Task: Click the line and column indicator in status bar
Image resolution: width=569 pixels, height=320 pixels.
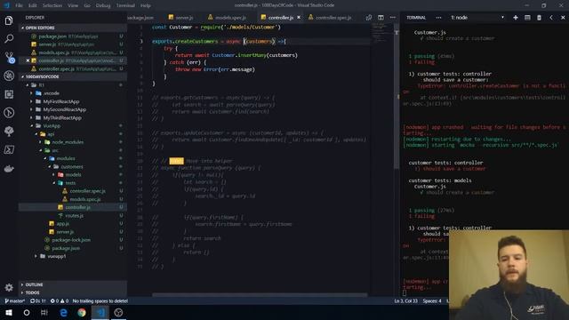Action: pyautogui.click(x=405, y=300)
